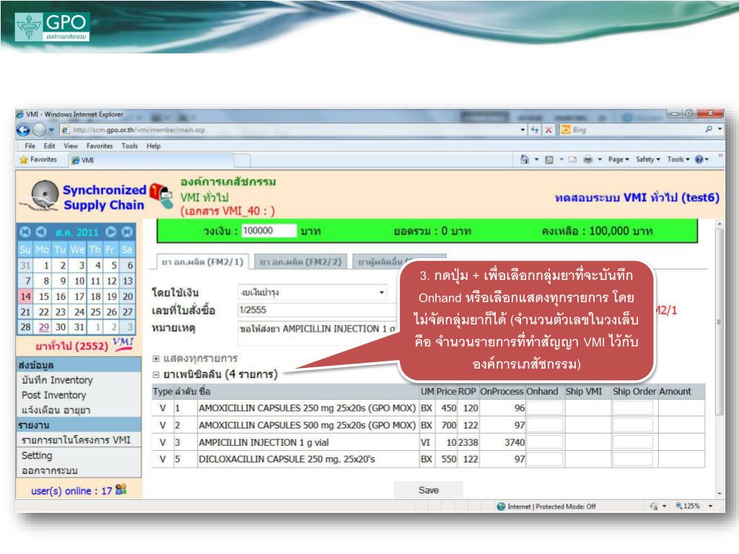Open the command bar Tools dropdown
This screenshot has width=739, height=554.
point(678,159)
